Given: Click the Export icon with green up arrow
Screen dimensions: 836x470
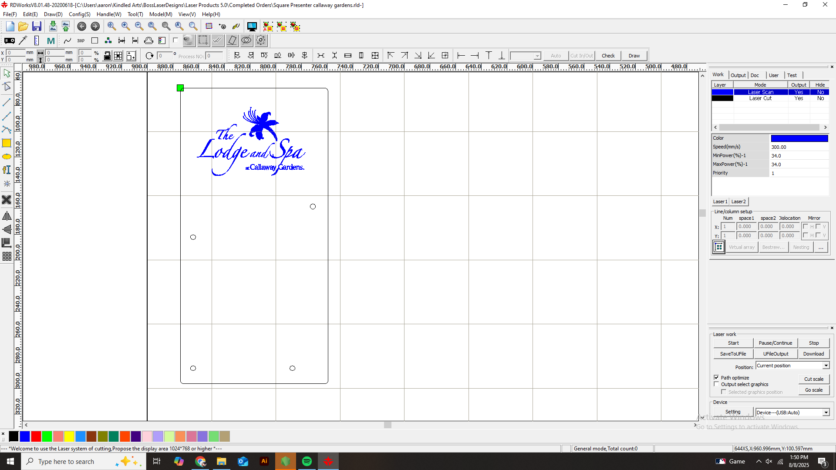Looking at the screenshot, I should 66,27.
